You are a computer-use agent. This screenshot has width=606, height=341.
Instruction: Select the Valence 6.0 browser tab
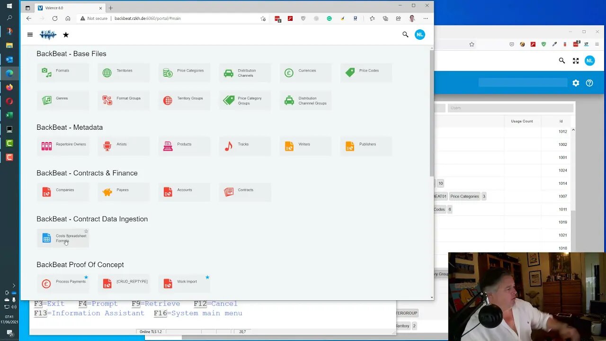click(x=70, y=8)
